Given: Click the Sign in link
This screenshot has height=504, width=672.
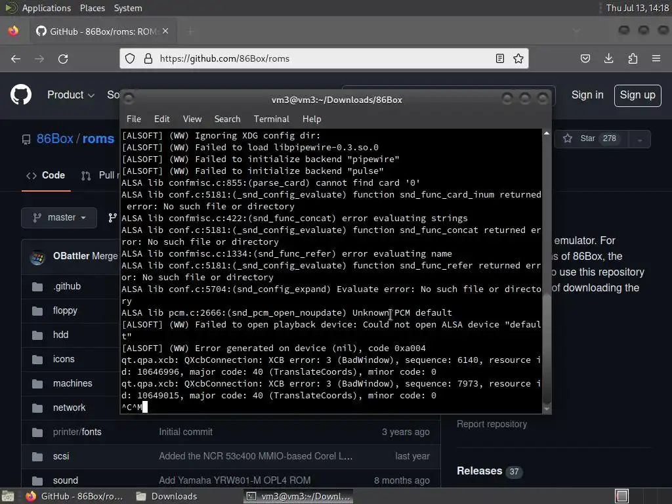Looking at the screenshot, I should coord(587,94).
